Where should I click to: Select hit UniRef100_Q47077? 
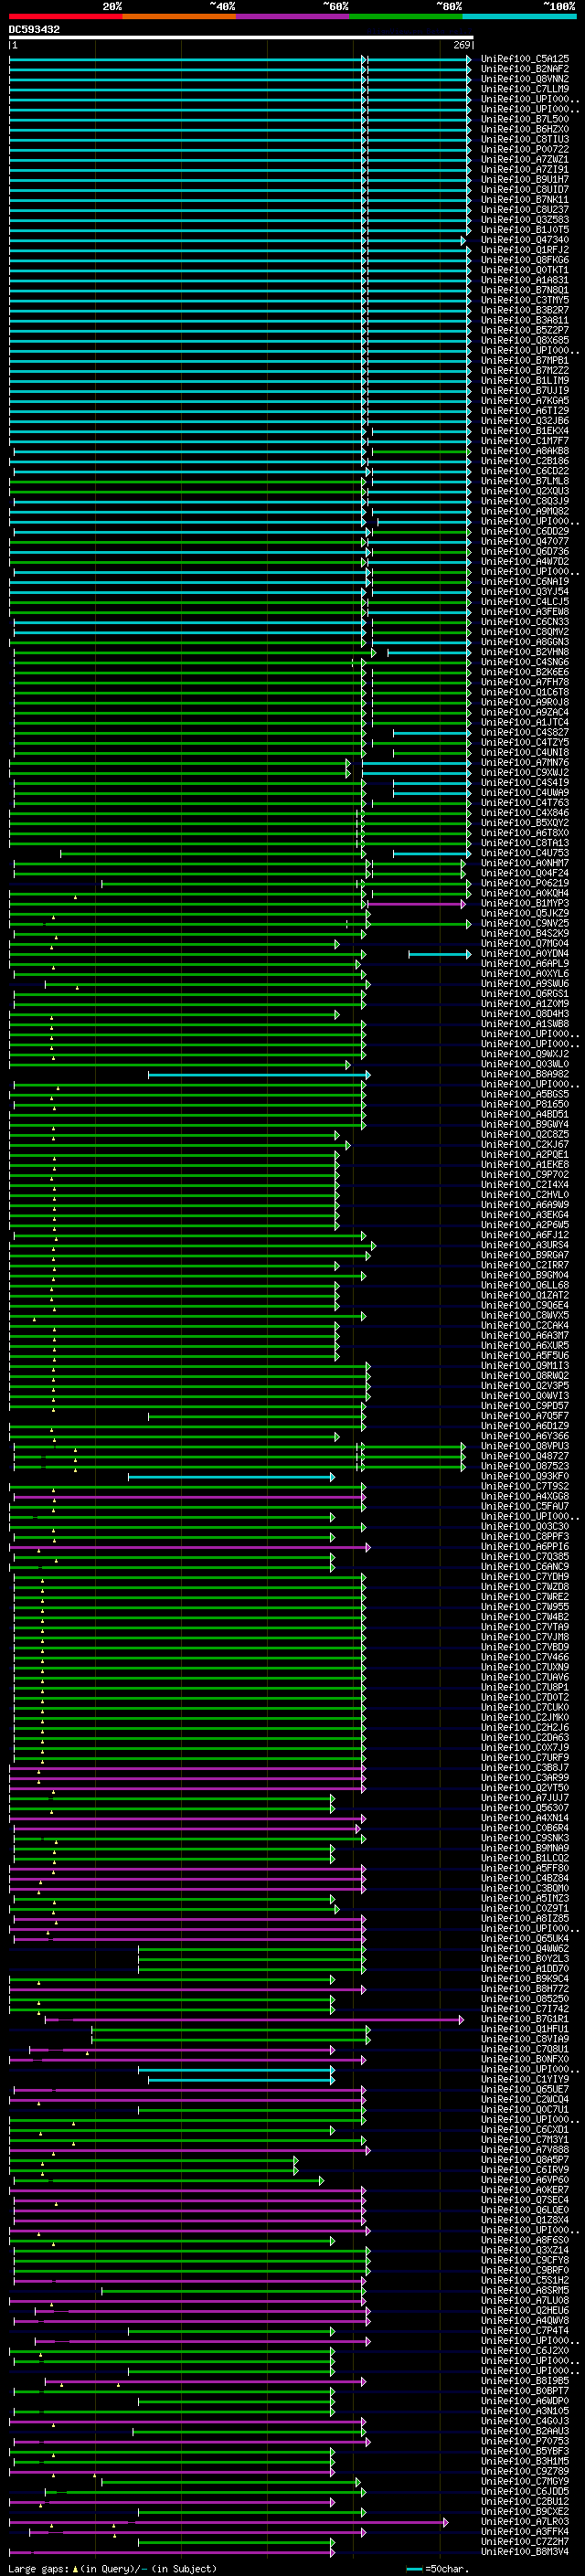525,541
